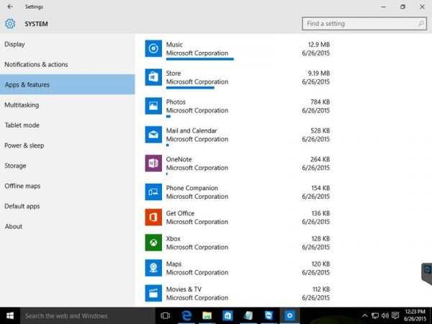The height and width of the screenshot is (324, 432).
Task: Switch to Notifications & actions settings
Action: 36,65
